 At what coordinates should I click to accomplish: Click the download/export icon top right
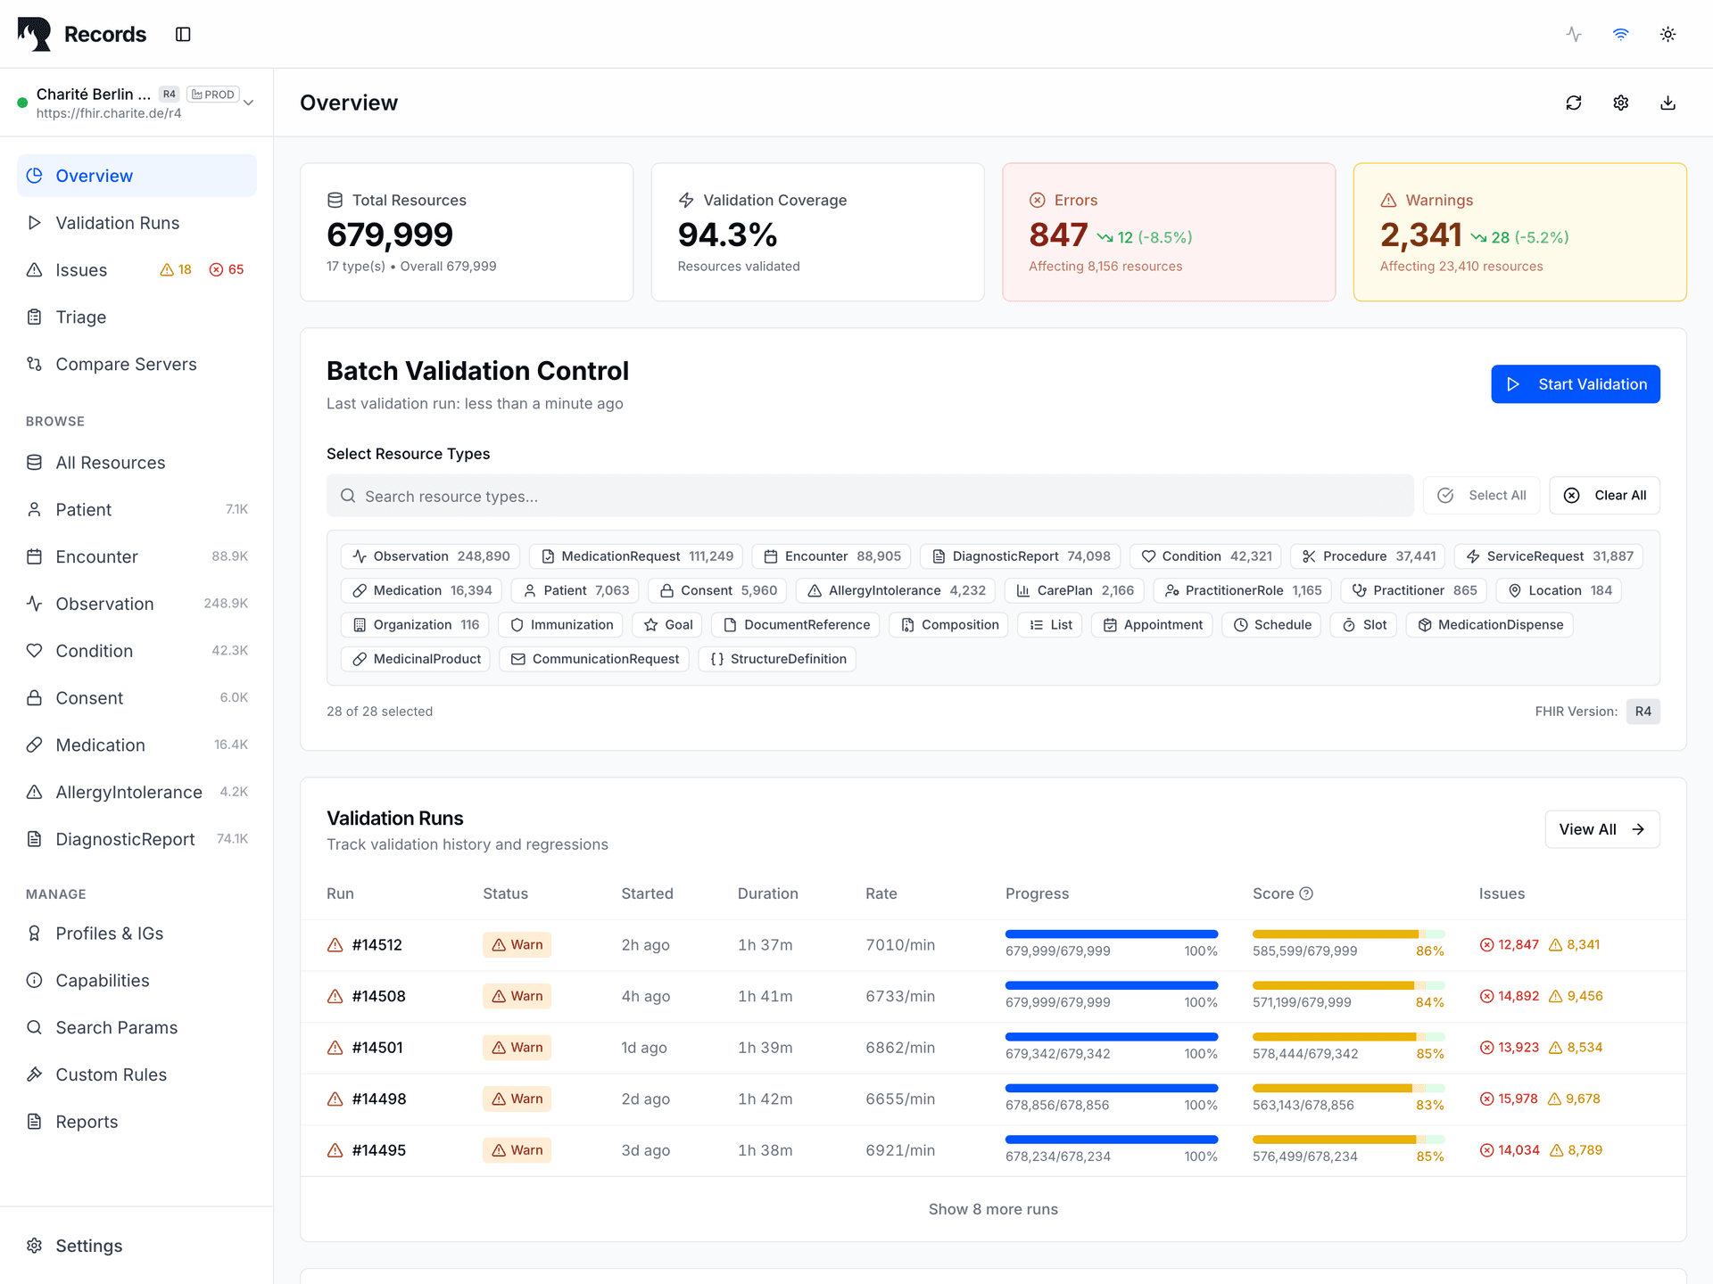[1667, 103]
